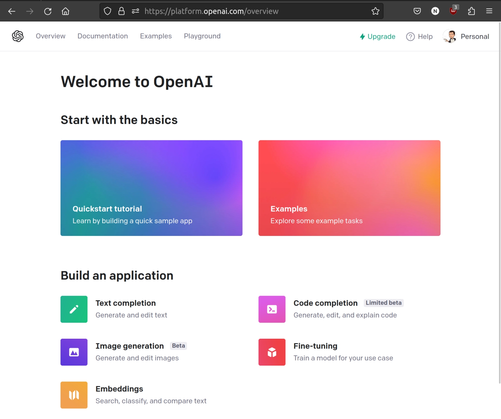This screenshot has width=501, height=419.
Task: Click the pink Code completion terminal icon
Action: point(272,309)
